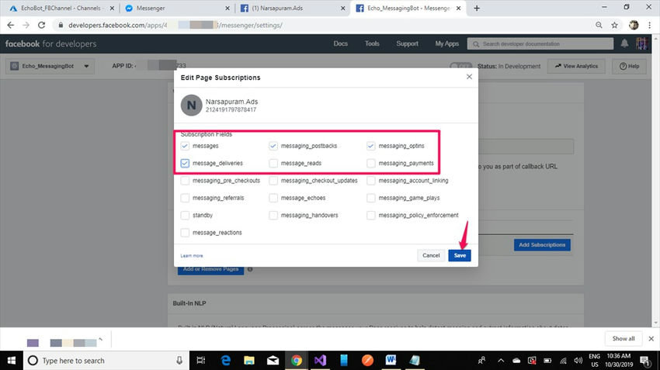Tick the messaging_handovers checkbox
This screenshot has height=370, width=660.
(x=273, y=216)
